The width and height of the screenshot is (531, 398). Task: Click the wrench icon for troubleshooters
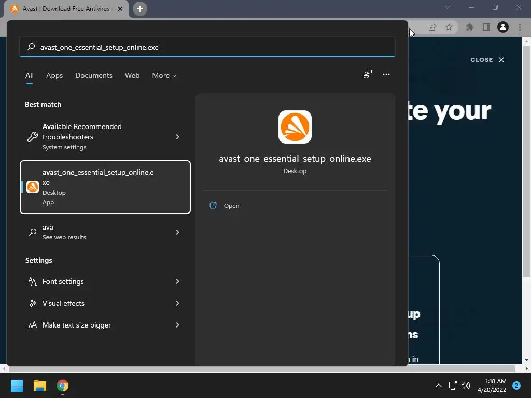[x=33, y=137]
